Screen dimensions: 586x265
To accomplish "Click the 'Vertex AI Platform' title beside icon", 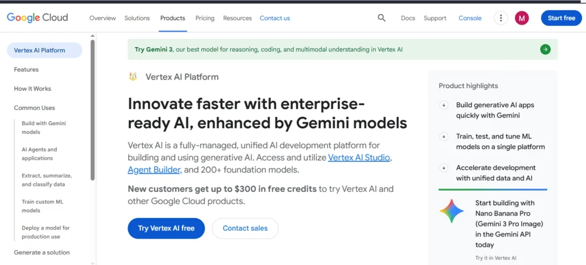I will coord(182,77).
